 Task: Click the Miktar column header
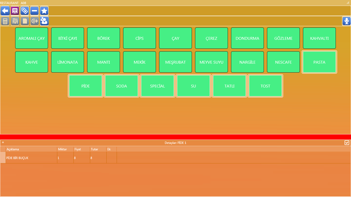65,149
